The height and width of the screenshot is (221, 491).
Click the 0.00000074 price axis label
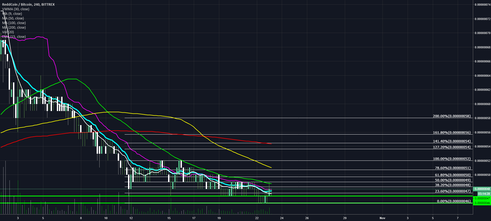(x=483, y=5)
